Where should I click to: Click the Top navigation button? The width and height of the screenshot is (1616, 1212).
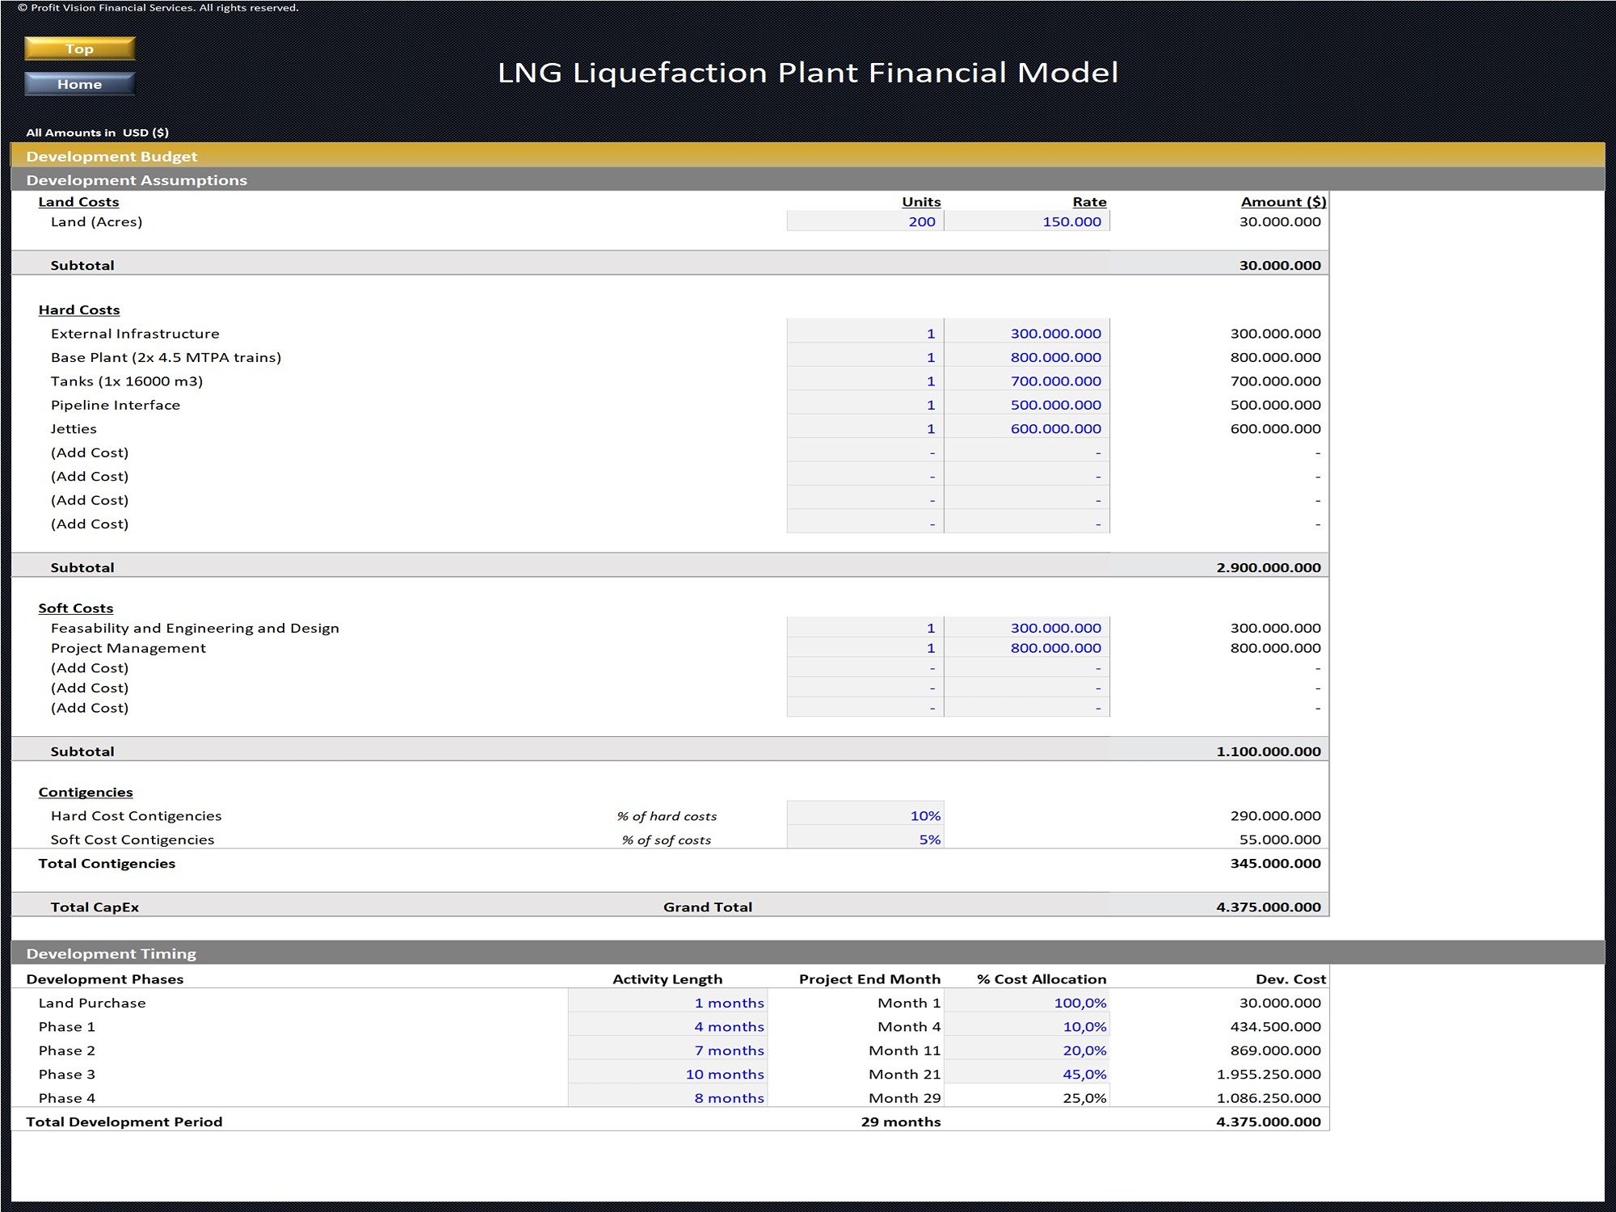click(x=78, y=48)
